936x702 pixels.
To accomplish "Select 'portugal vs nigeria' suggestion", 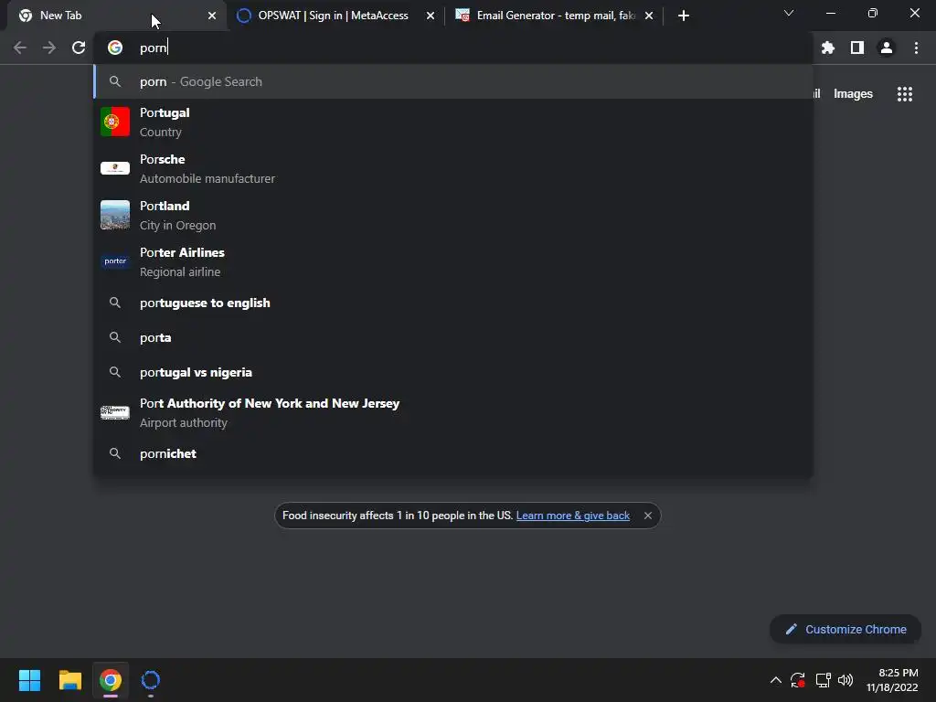I will [x=453, y=372].
